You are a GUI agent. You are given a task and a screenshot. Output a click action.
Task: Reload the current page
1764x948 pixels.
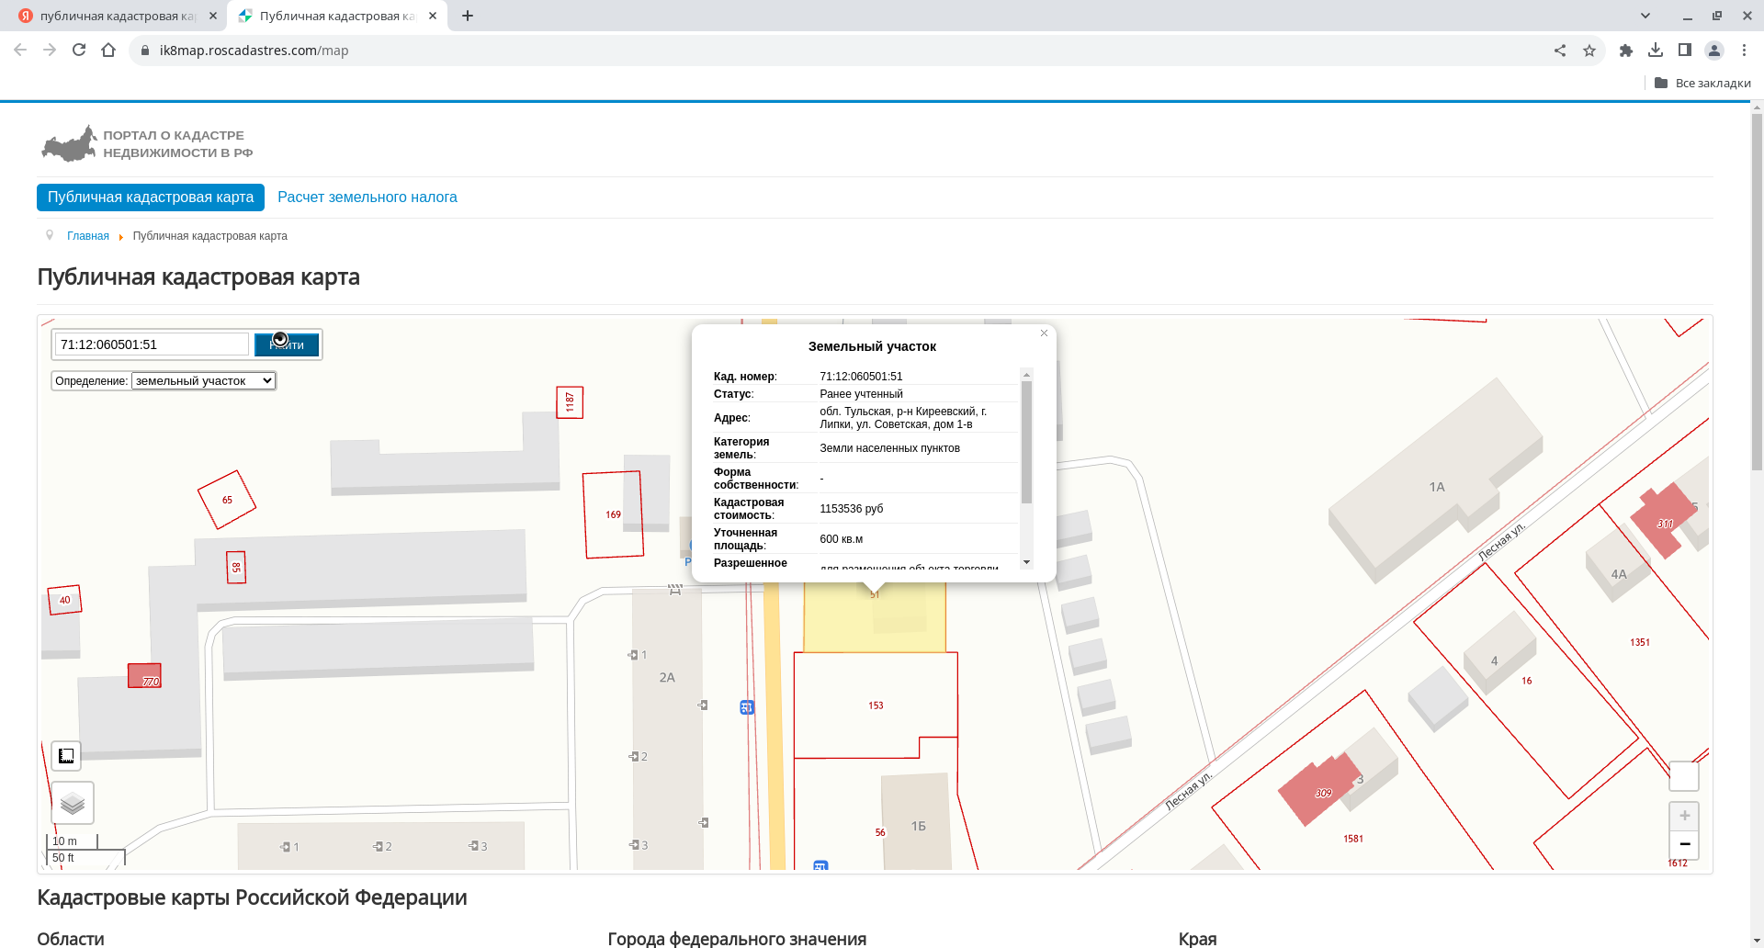(x=79, y=51)
